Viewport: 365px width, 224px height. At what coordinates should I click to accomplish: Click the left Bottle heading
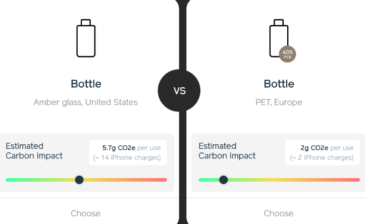86,84
